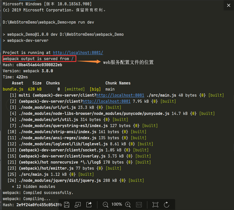Image resolution: width=234 pixels, height=210 pixels.
Task: Click the '> webpack-dev-server' line
Action: click(x=26, y=40)
